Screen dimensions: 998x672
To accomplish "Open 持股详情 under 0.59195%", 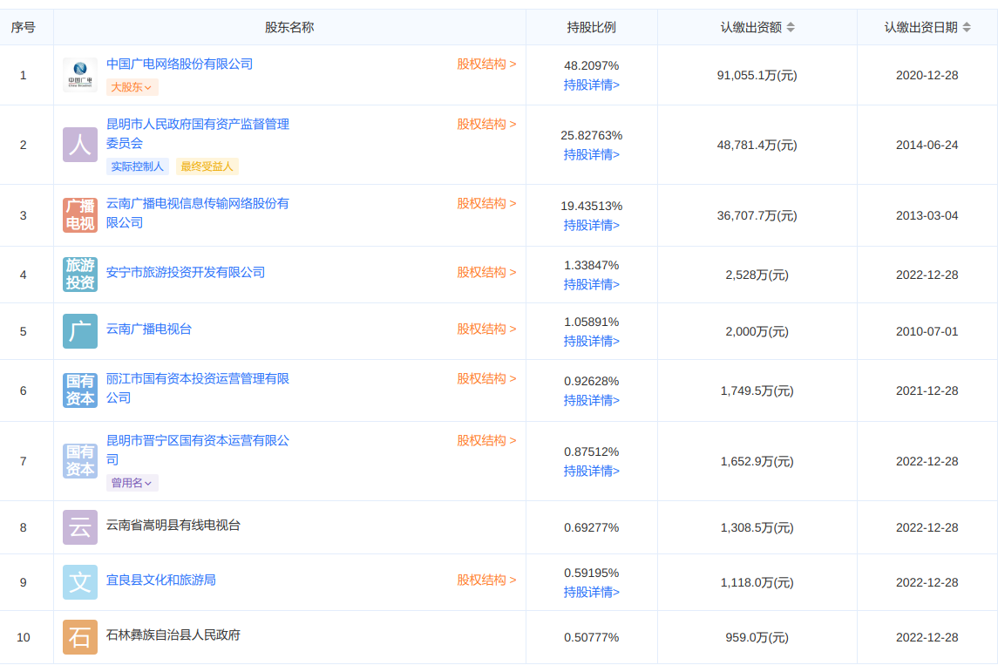I will pos(591,593).
